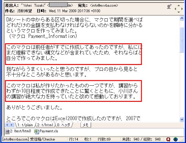This screenshot has width=186, height=143.
Task: Click the globe icon in the status bar
Action: tap(176, 139)
